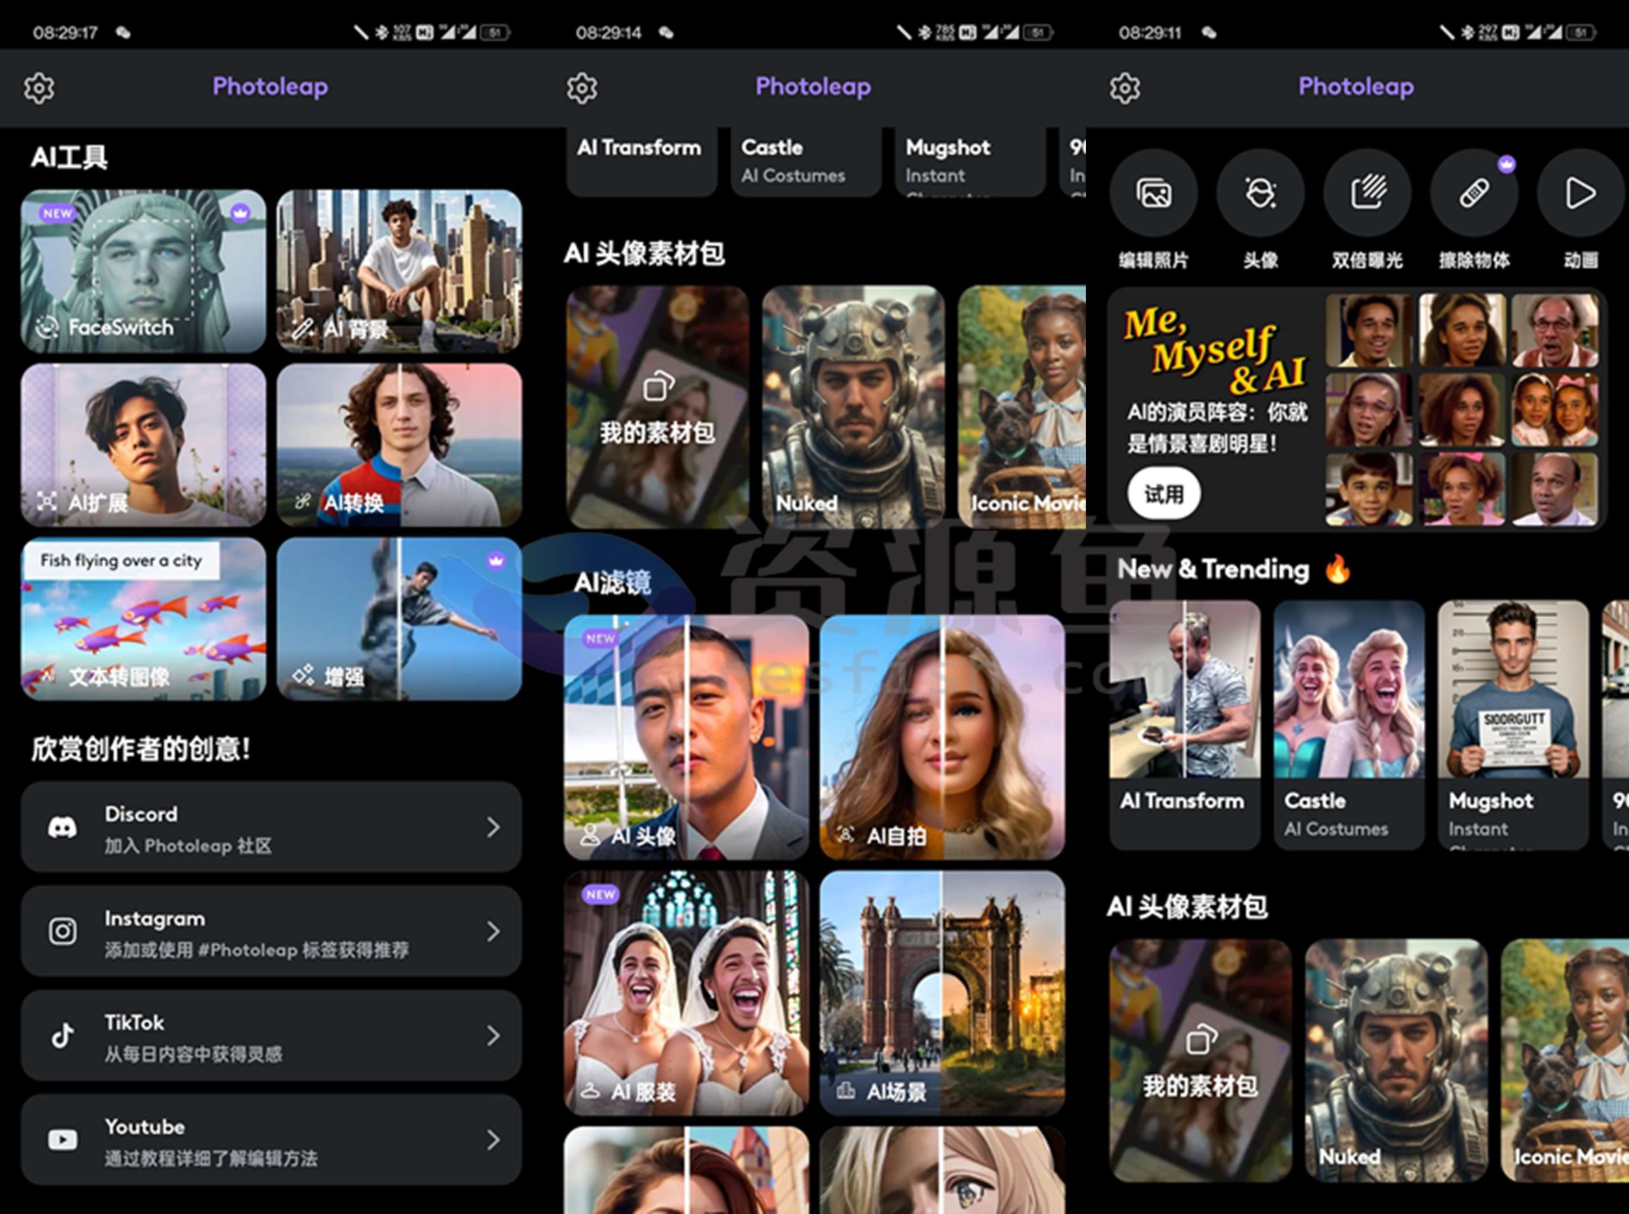This screenshot has width=1629, height=1214.
Task: Open Instagram #Photoleap tag link row
Action: click(271, 931)
